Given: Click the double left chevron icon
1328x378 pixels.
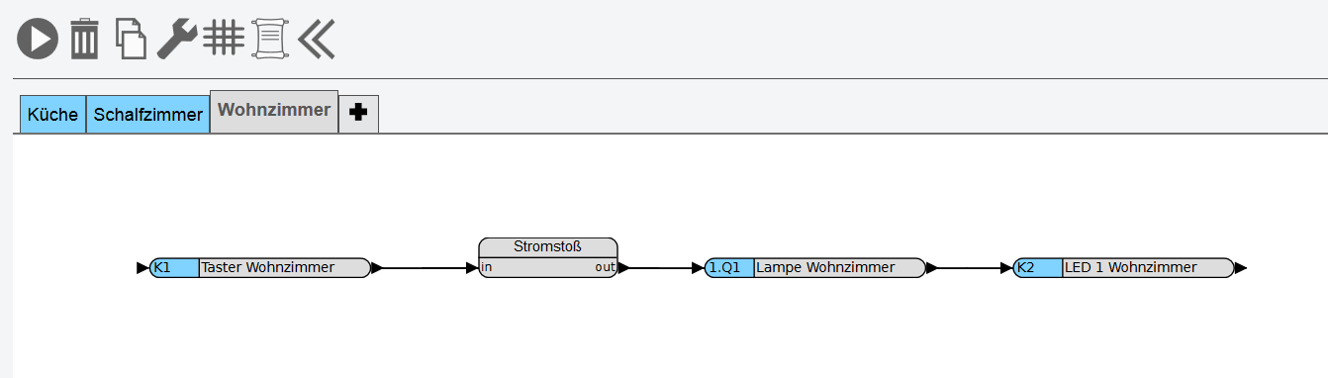Looking at the screenshot, I should (316, 39).
